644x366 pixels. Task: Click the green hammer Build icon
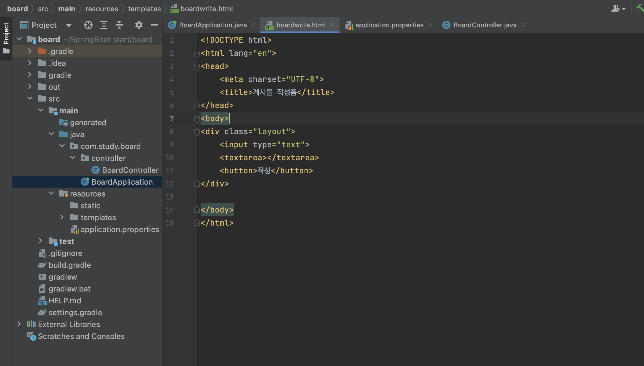640,8
